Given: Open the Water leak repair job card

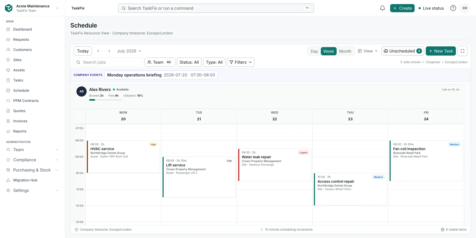Looking at the screenshot, I should tap(275, 165).
